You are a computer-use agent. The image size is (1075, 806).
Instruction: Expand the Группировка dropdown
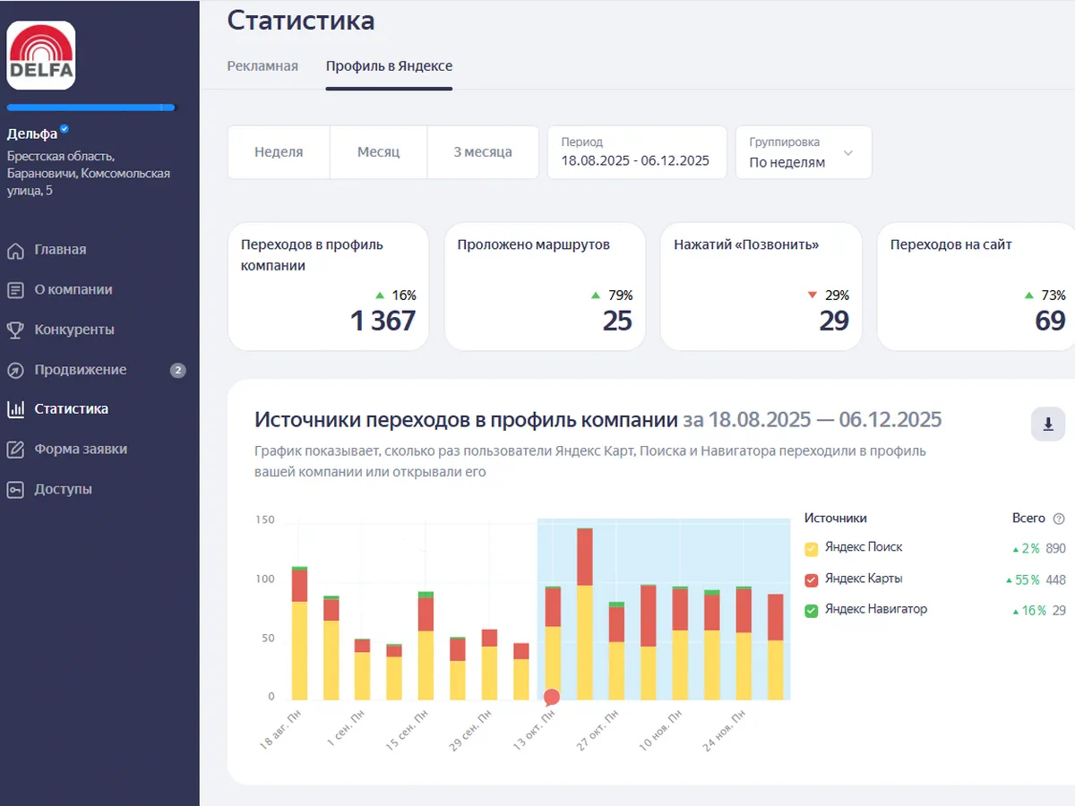(803, 152)
